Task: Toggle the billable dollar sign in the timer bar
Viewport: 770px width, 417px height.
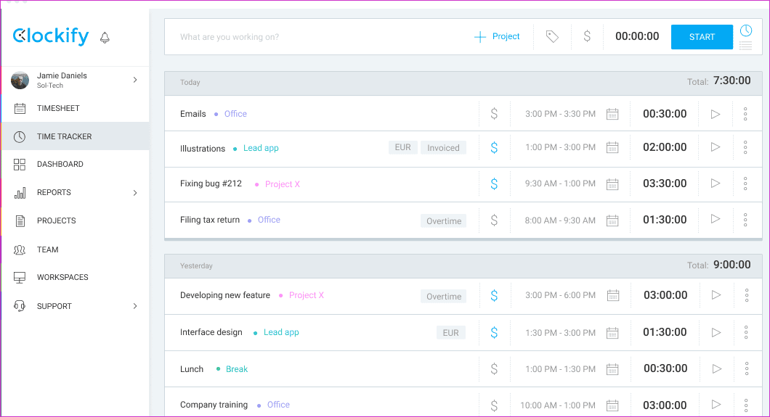Action: coord(587,36)
